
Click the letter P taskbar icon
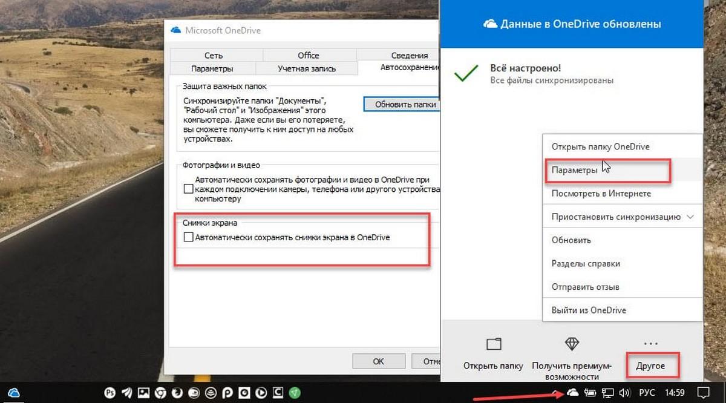click(x=227, y=393)
